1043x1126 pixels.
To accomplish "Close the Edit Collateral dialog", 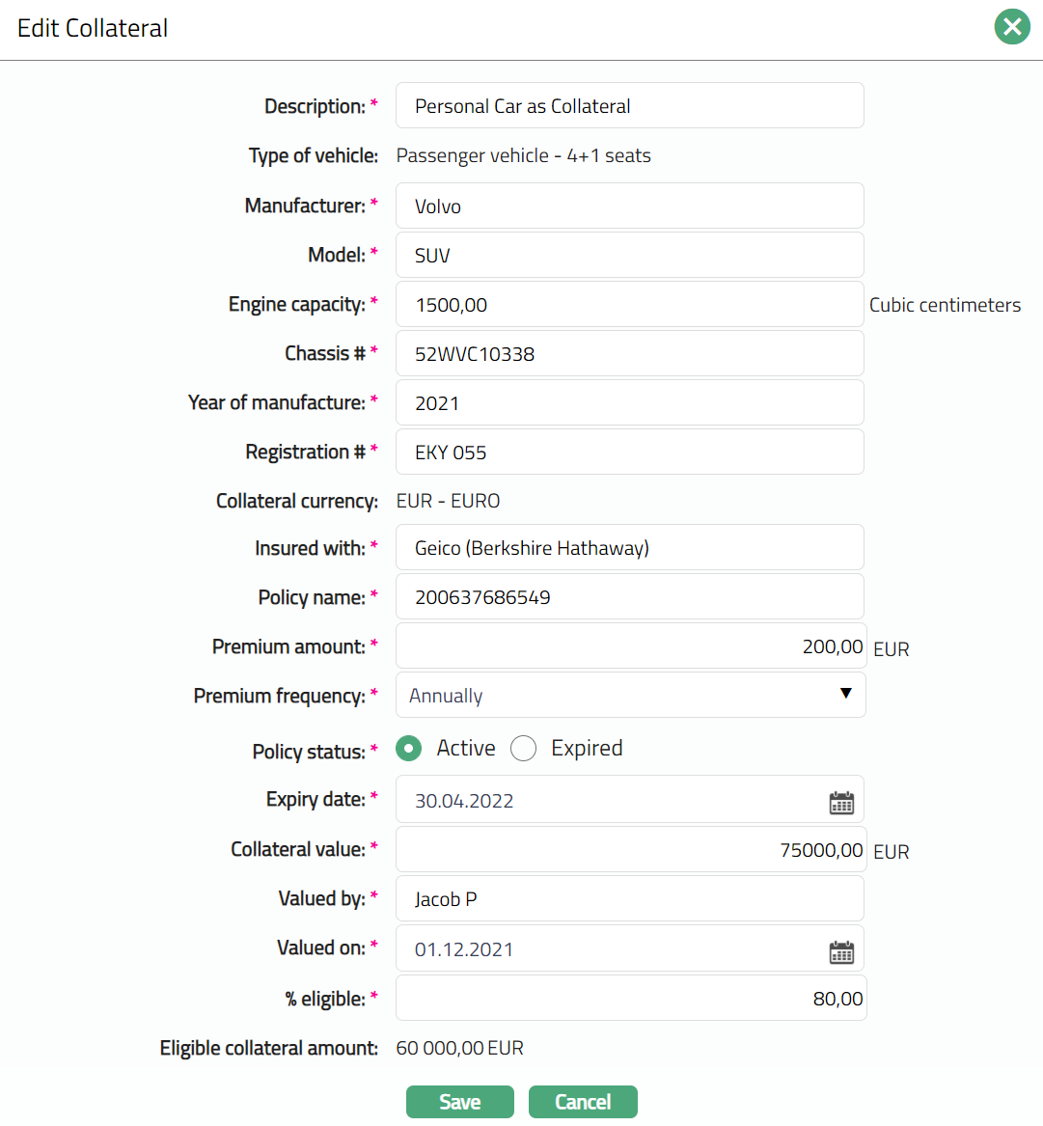I will click(1012, 27).
